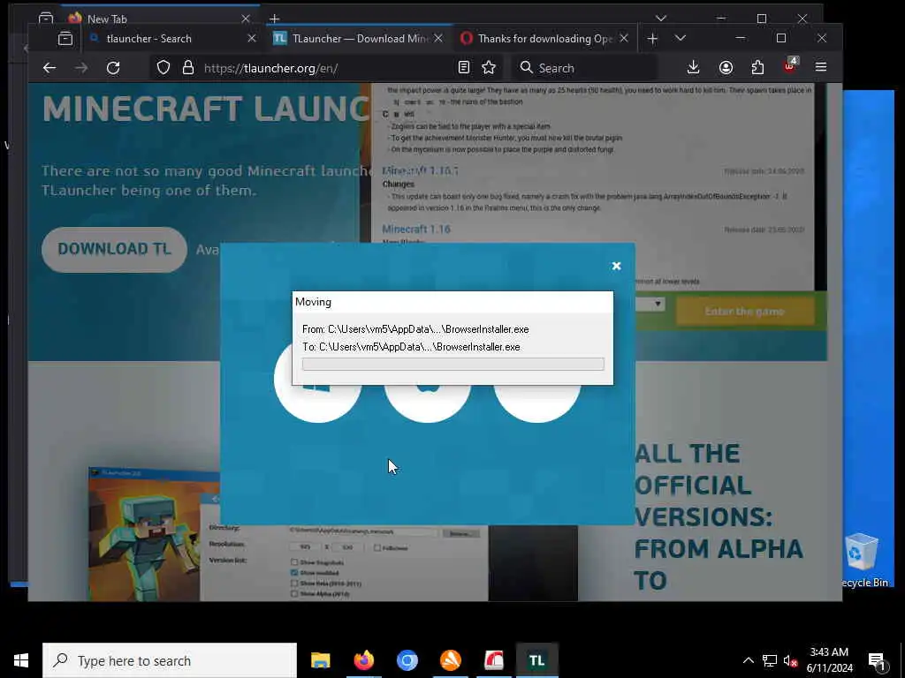Focus the Firefox Search box
The width and height of the screenshot is (905, 678).
click(x=584, y=68)
